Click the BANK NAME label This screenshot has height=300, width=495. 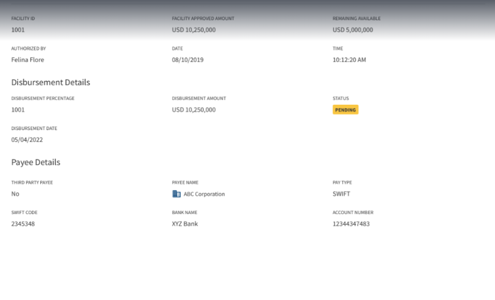tap(185, 212)
